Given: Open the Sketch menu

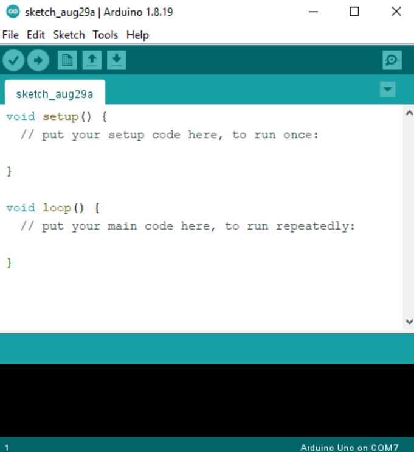Looking at the screenshot, I should point(69,35).
